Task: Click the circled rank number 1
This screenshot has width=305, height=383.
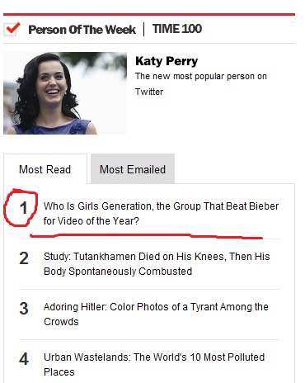Action: [24, 208]
